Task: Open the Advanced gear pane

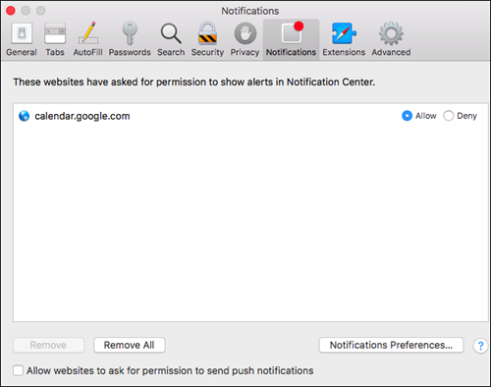Action: 391,39
